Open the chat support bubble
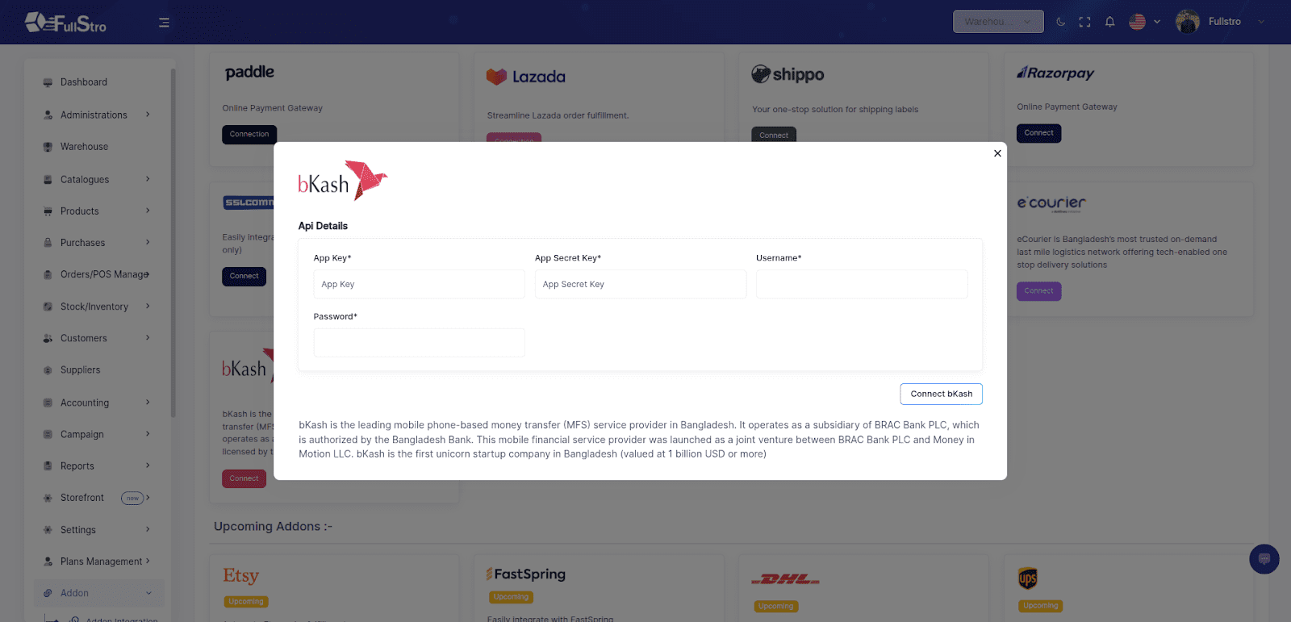The height and width of the screenshot is (622, 1291). click(1264, 559)
